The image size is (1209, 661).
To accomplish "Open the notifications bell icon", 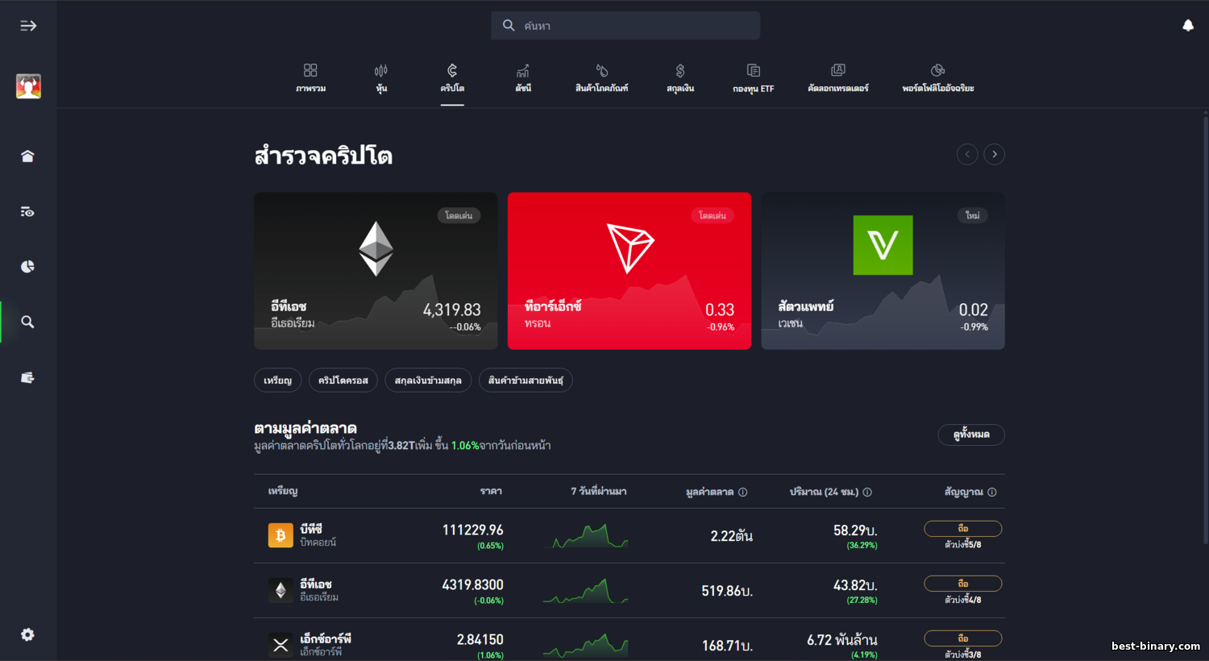I will [1187, 26].
